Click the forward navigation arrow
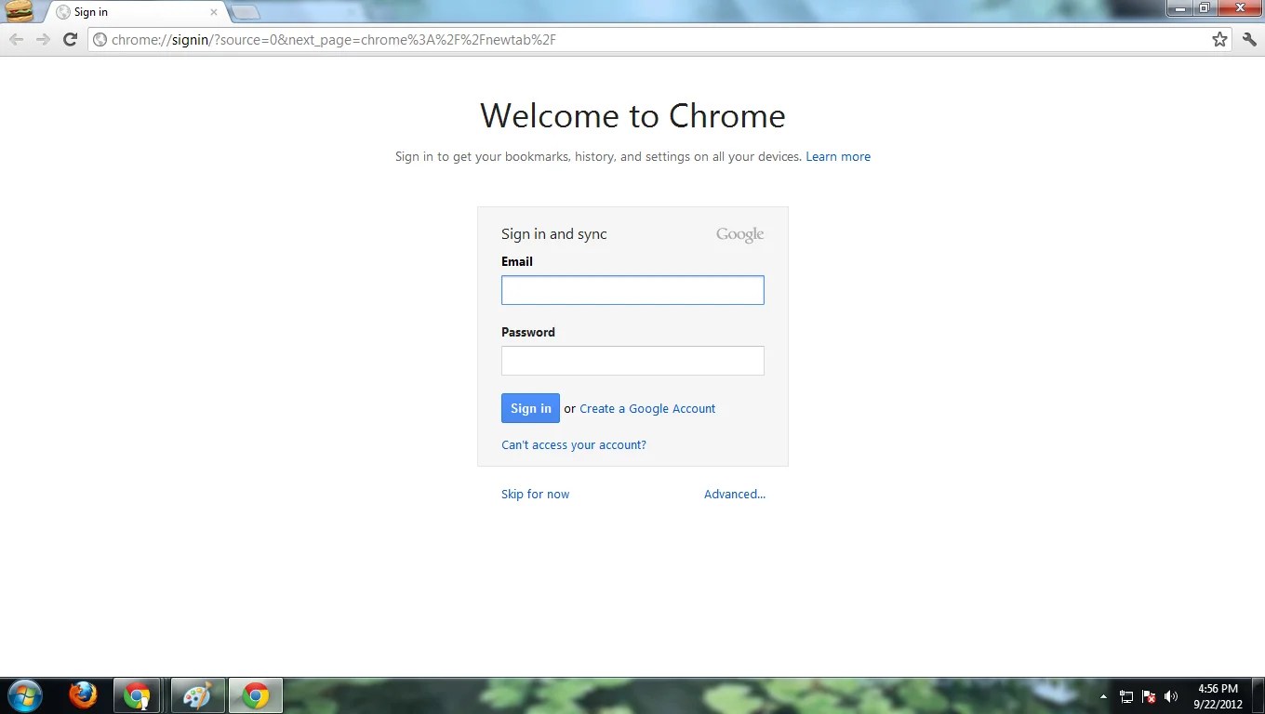The image size is (1265, 714). (43, 39)
